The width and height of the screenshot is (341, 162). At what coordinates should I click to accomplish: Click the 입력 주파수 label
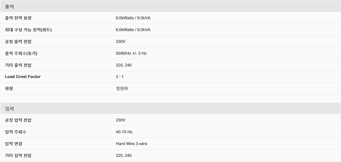(x=16, y=132)
